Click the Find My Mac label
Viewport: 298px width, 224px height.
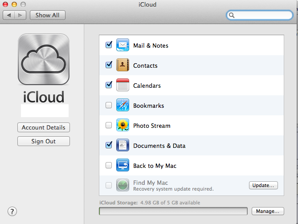click(151, 183)
